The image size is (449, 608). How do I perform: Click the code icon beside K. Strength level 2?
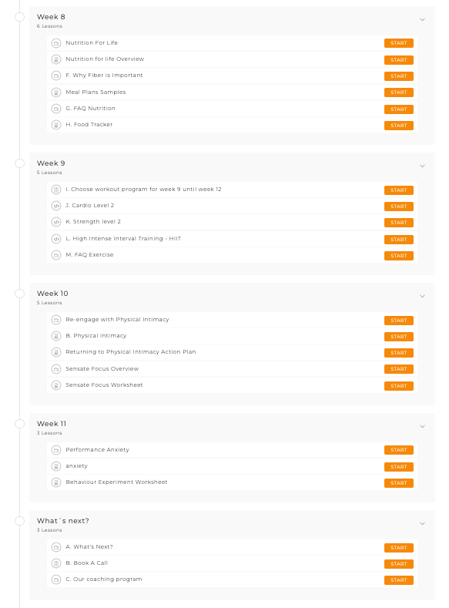point(56,222)
